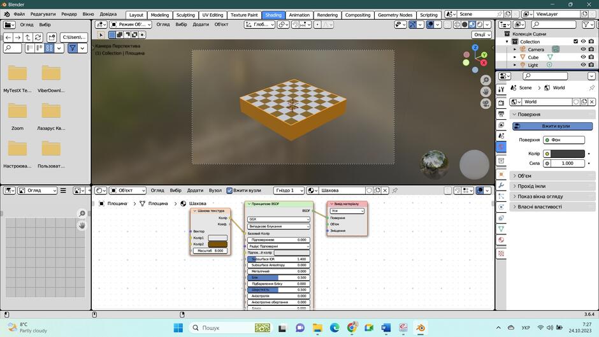
Task: Open the material slot dropdown
Action: pos(289,190)
